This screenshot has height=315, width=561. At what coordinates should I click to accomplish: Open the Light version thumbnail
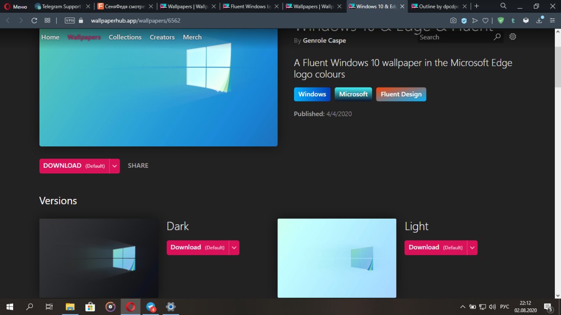[337, 258]
